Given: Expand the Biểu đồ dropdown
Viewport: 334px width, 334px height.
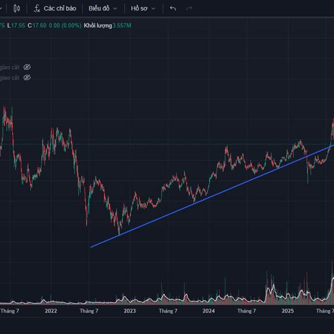Looking at the screenshot, I should (102, 8).
